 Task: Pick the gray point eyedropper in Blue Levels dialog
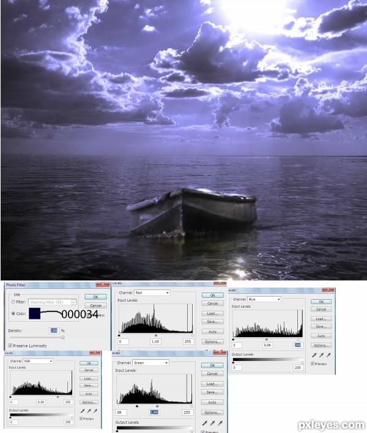point(321,355)
